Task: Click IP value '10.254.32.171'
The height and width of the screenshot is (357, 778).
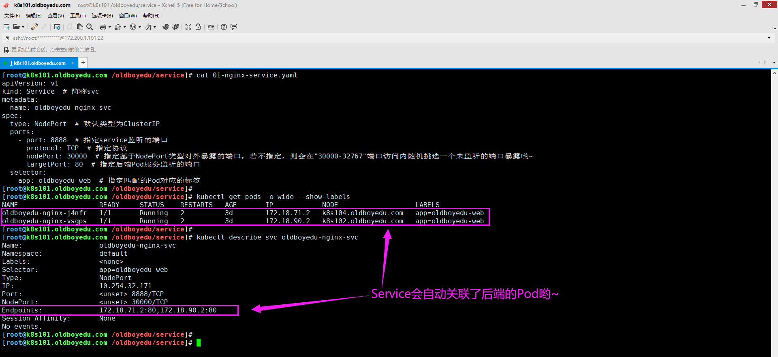Action: tap(125, 286)
